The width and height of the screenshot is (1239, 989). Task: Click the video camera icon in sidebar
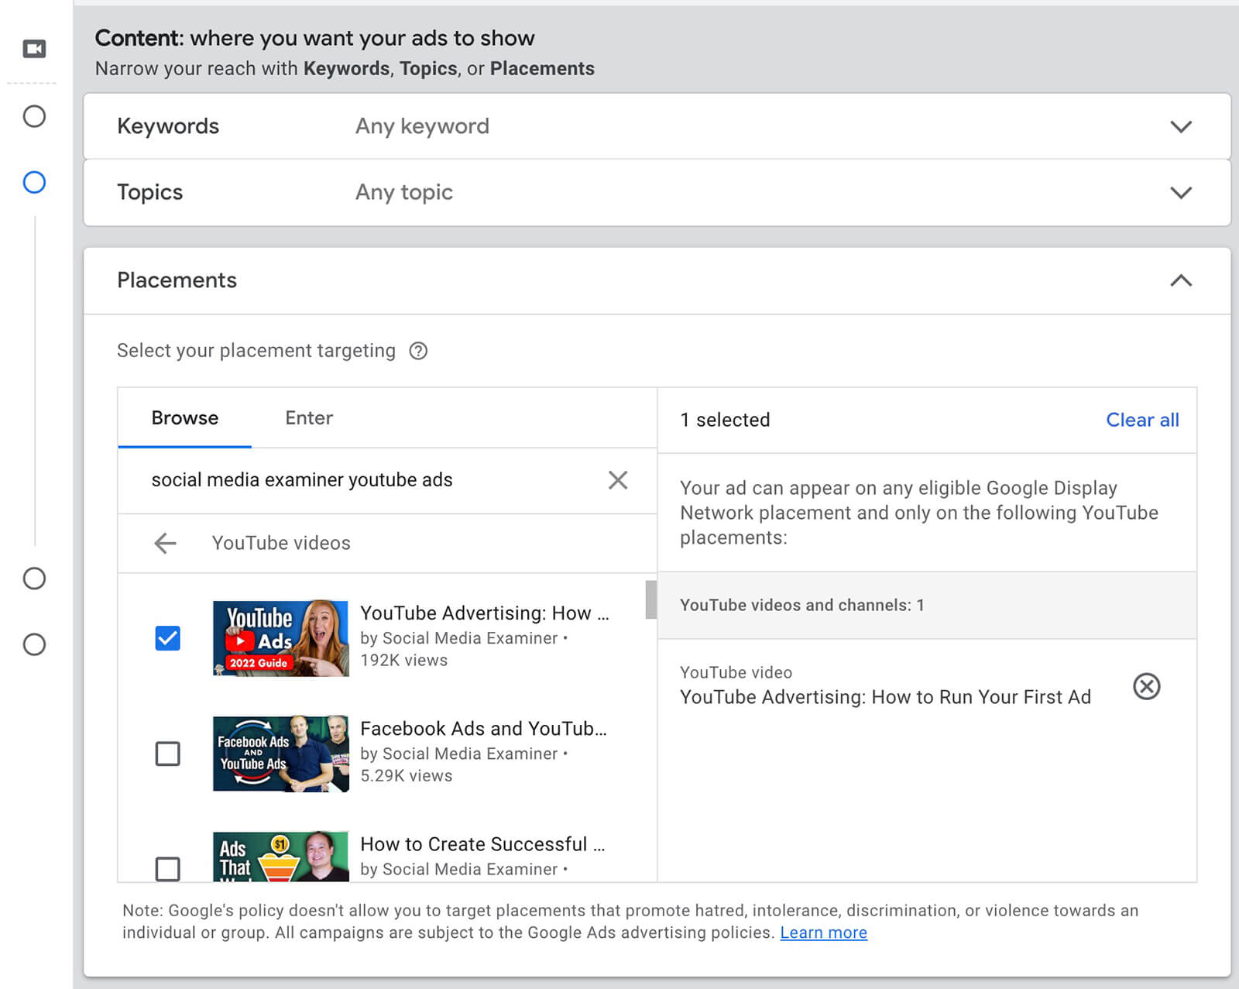tap(34, 49)
